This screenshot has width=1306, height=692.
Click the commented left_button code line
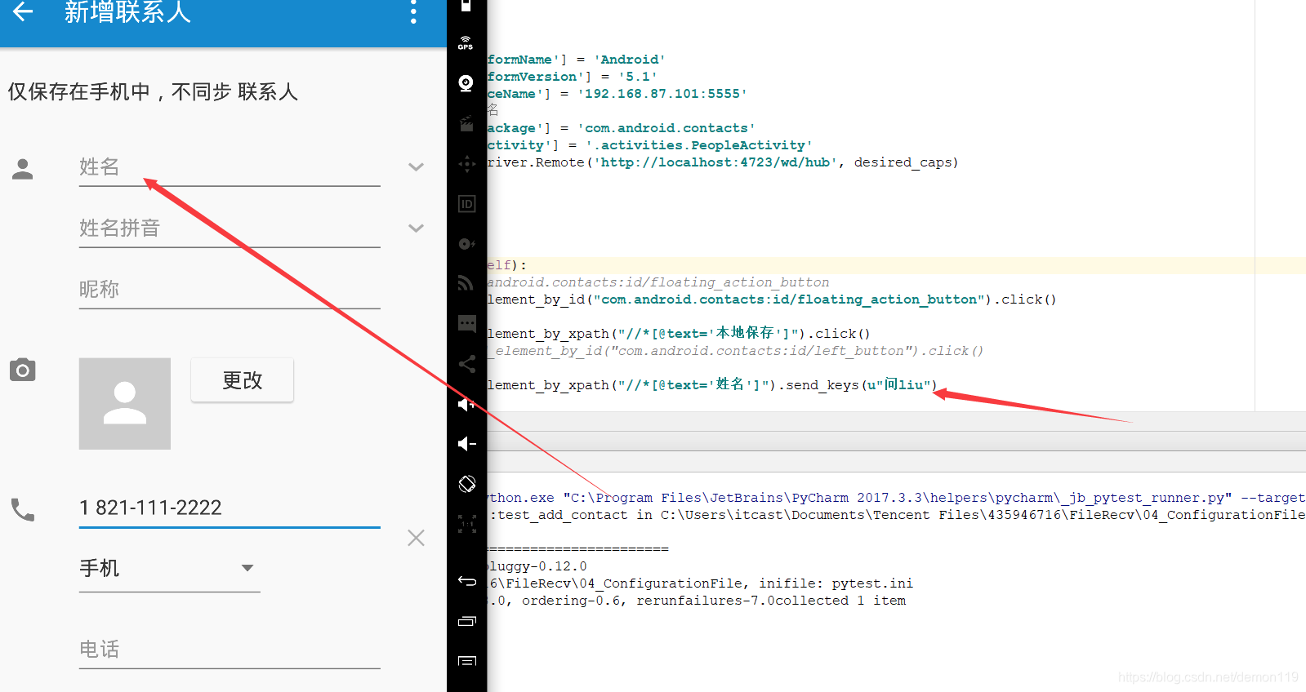click(x=736, y=351)
